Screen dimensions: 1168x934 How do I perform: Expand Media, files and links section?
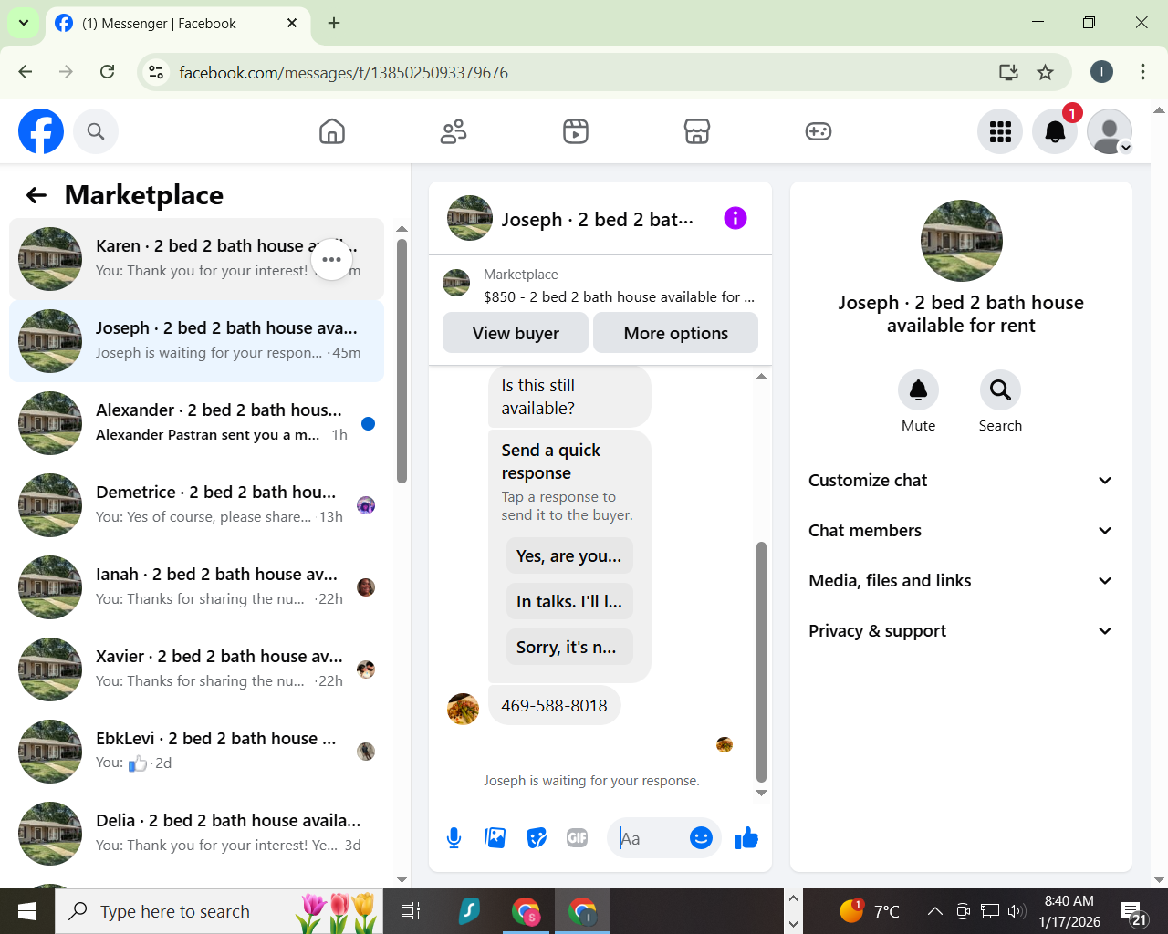961,581
